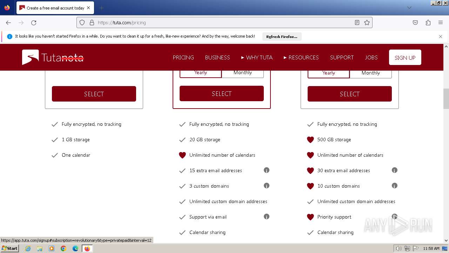Open a new tab with plus icon

tap(101, 8)
